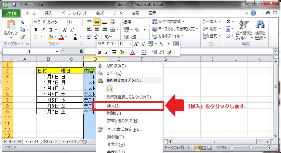
Task: Click the Name Box showing D1
Action: tap(28, 52)
